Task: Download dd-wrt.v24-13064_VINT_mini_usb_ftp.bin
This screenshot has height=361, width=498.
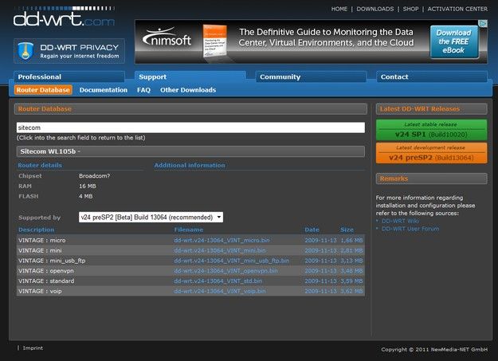Action: 232,261
